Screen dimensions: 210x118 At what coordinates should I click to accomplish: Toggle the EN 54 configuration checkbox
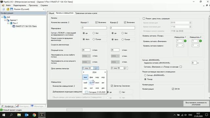173,89
